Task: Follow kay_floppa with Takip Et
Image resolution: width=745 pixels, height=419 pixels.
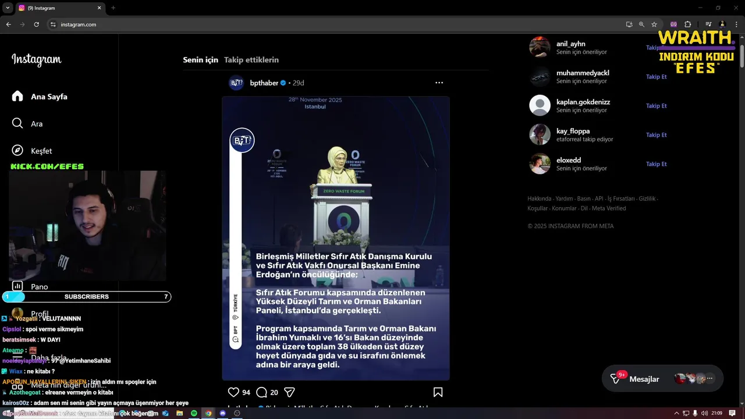Action: click(x=656, y=135)
